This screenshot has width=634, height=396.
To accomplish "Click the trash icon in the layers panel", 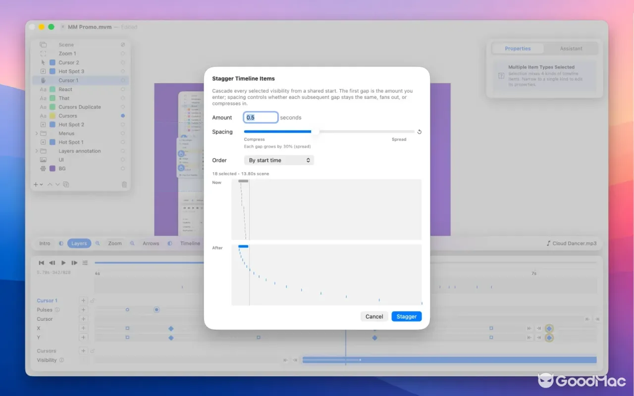I will (x=124, y=185).
